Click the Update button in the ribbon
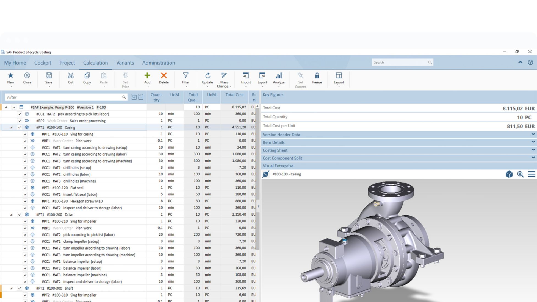 207,79
